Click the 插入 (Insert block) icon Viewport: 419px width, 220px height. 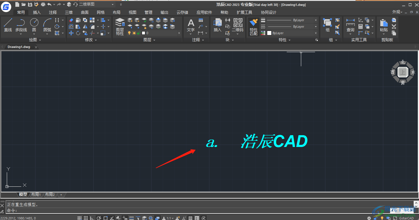point(218,25)
